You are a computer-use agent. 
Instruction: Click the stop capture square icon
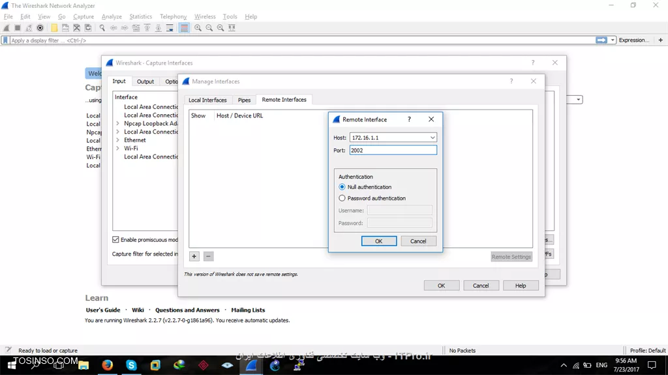point(18,27)
